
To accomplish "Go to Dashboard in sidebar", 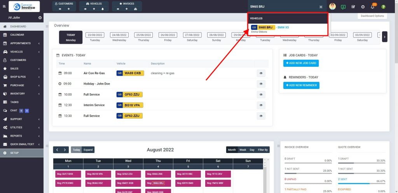I will (x=22, y=26).
